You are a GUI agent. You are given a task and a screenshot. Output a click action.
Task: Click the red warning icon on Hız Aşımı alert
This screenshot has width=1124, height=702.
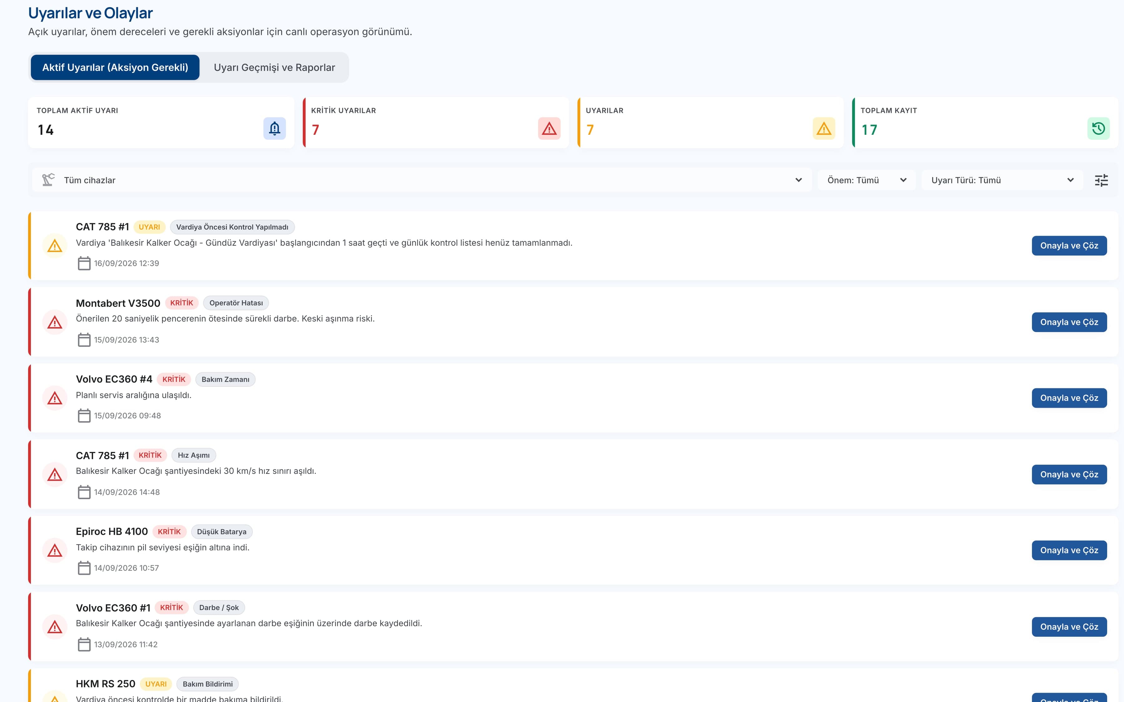coord(55,475)
